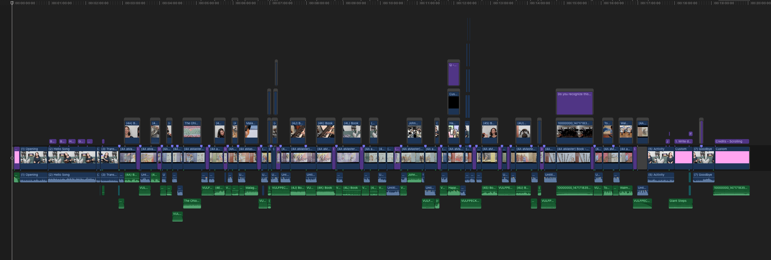
Task: Select the small 'If' purple title clip
Action: (691, 134)
